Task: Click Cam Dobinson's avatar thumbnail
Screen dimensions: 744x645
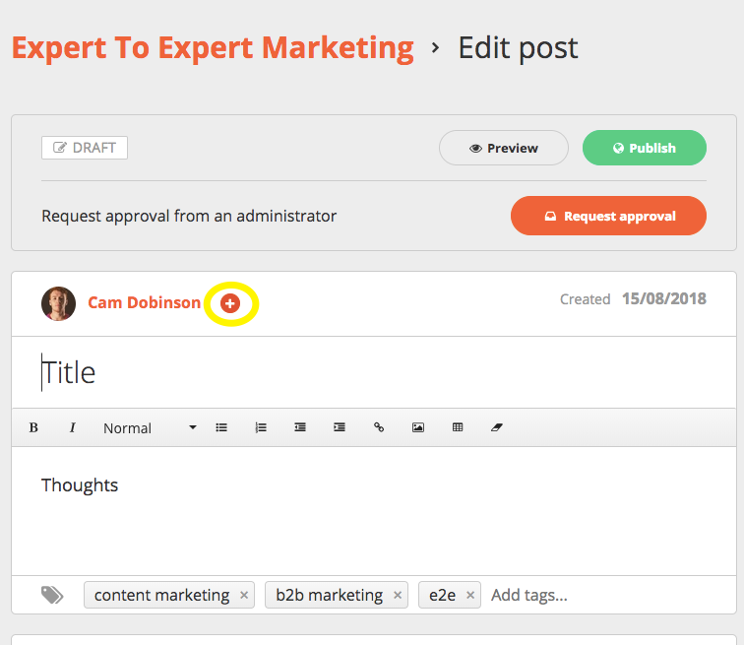Action: pyautogui.click(x=59, y=303)
